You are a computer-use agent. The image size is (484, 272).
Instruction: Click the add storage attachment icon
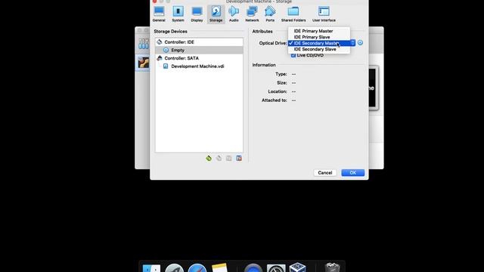tap(228, 158)
